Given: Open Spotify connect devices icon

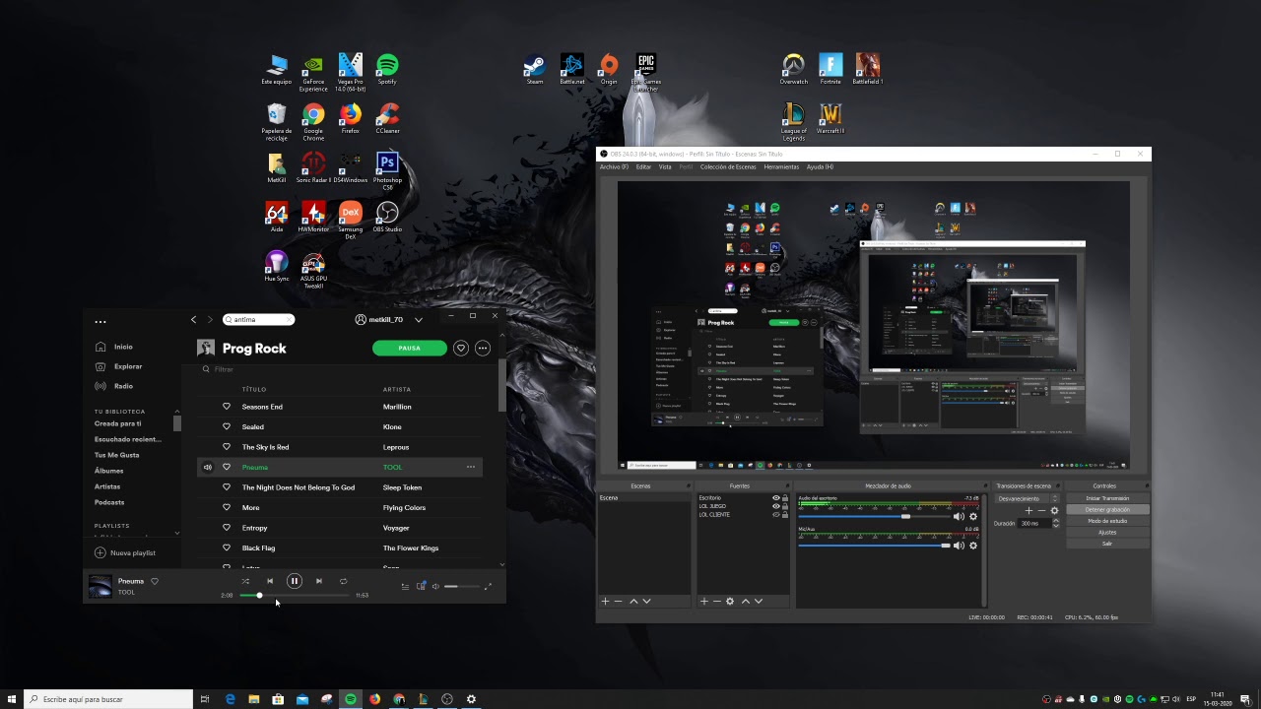Looking at the screenshot, I should click(x=421, y=587).
